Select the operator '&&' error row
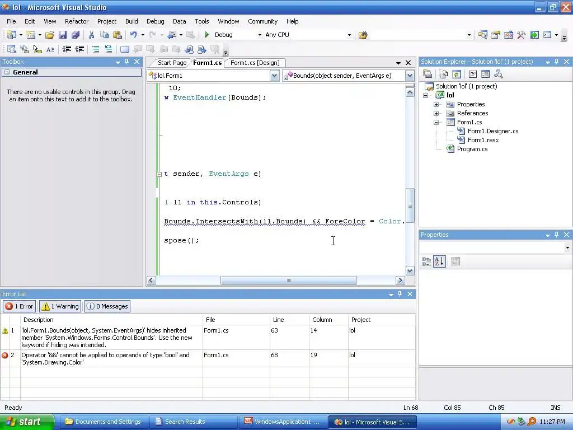Viewport: 573px width, 430px height. tap(208, 359)
